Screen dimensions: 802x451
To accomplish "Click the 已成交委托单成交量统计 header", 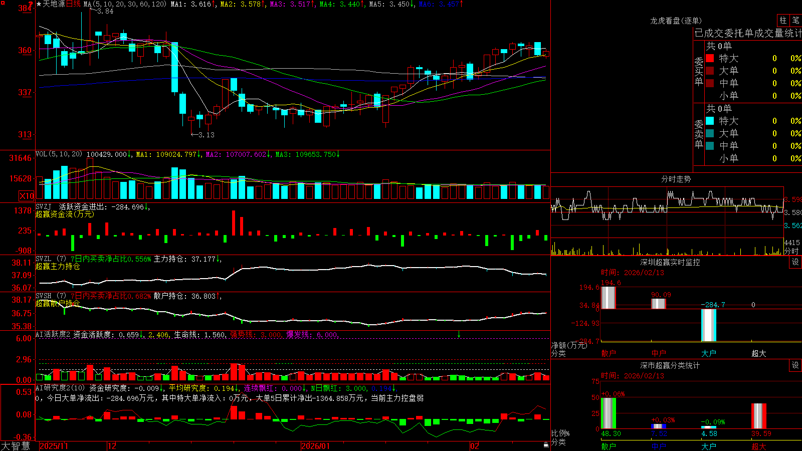I will [748, 33].
